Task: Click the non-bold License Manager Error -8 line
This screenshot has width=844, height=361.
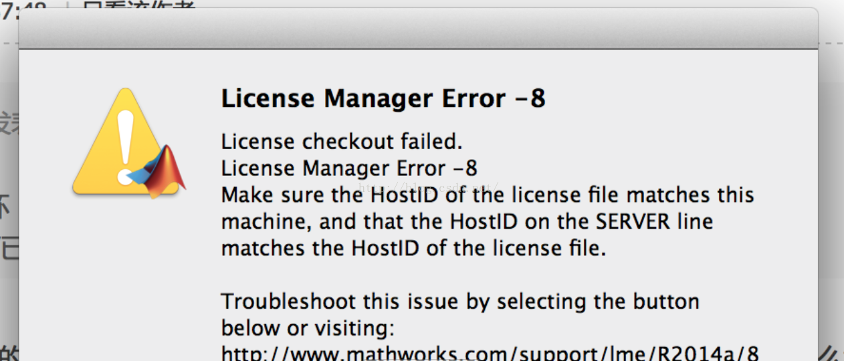Action: click(349, 168)
